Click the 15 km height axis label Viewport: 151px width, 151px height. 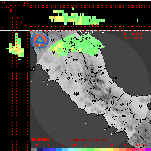[x=7, y=7]
